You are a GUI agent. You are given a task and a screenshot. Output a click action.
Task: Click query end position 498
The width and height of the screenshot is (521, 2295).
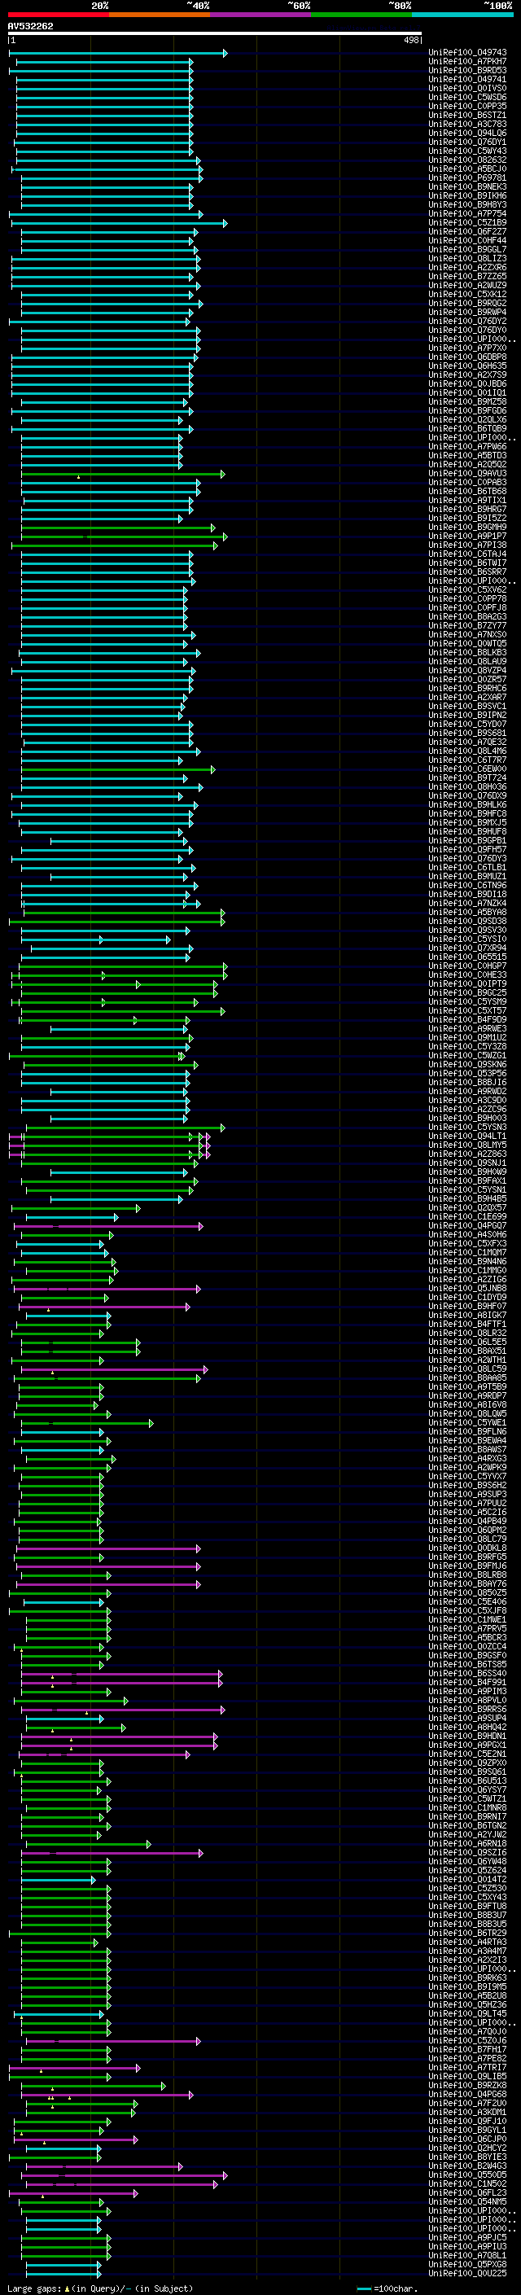[x=410, y=40]
